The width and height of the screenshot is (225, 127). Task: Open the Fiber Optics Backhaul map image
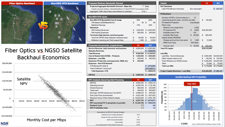22,24
